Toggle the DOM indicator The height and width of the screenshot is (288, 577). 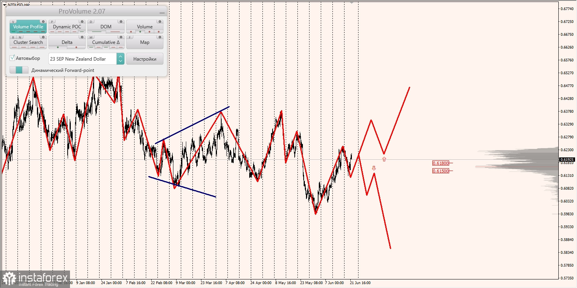(x=106, y=26)
